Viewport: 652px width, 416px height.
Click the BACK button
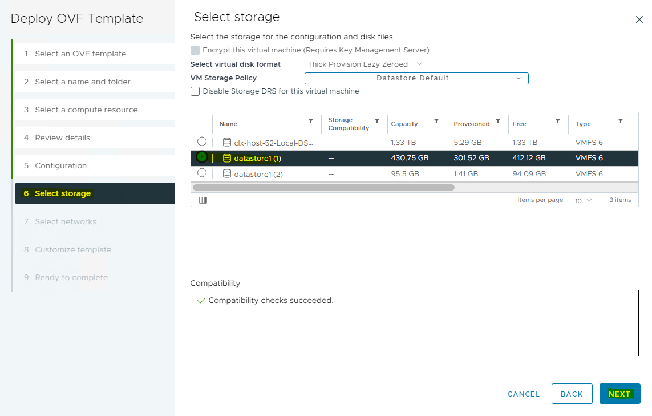click(572, 394)
